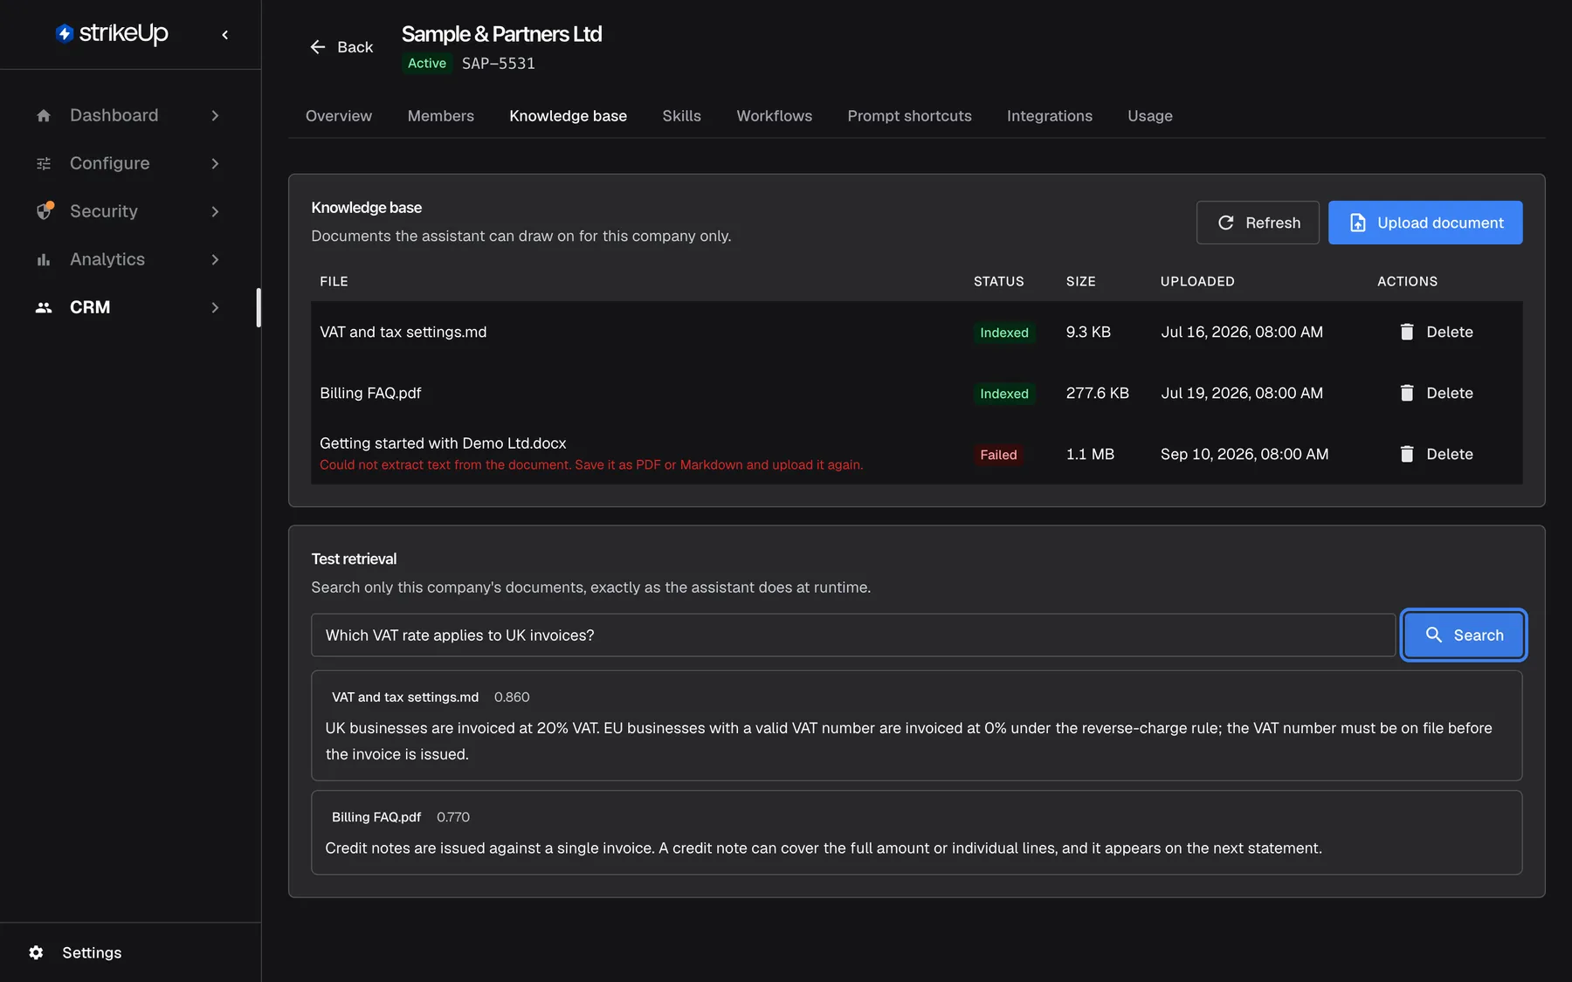Expand the Configure menu chevron
The image size is (1572, 982).
[215, 163]
